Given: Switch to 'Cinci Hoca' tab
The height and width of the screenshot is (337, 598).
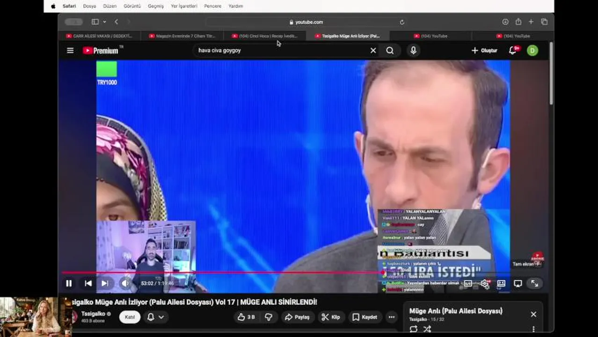Looking at the screenshot, I should [x=265, y=36].
